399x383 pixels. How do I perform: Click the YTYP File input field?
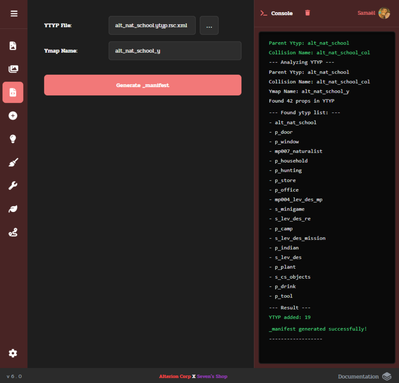click(x=152, y=25)
